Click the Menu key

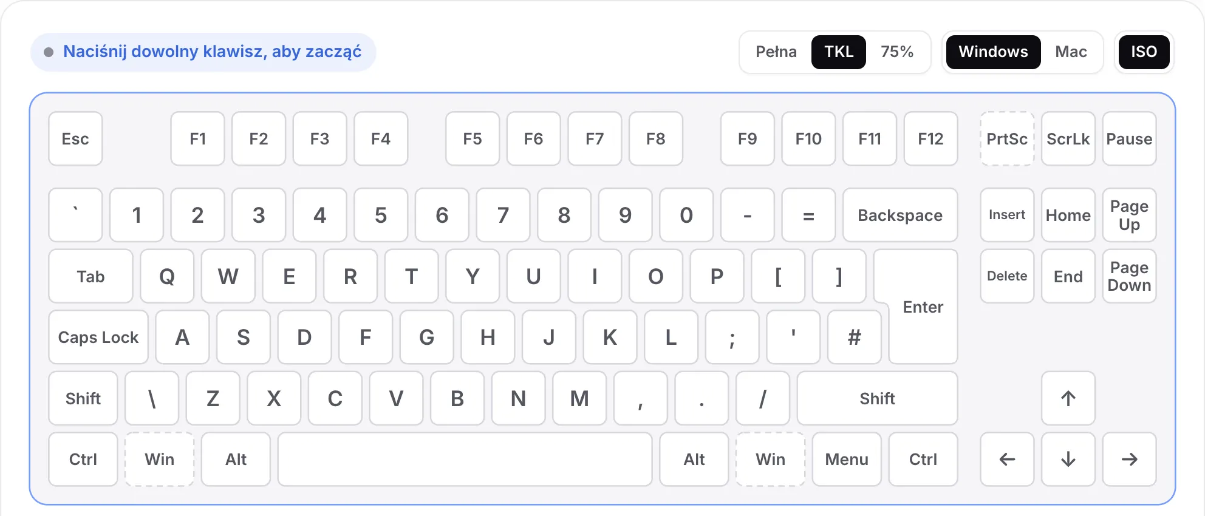[x=847, y=459]
